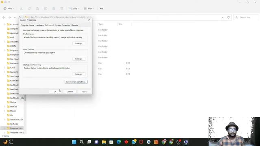Open the McAfee shield taskbar icon
260x146 pixels.
pos(141,142)
